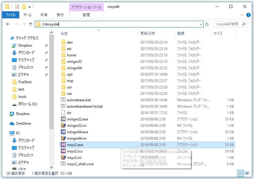Click the navigation pane scrollbar thumb
The image size is (254, 179).
pos(51,82)
